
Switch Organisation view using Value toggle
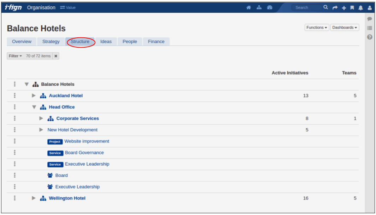(x=68, y=7)
